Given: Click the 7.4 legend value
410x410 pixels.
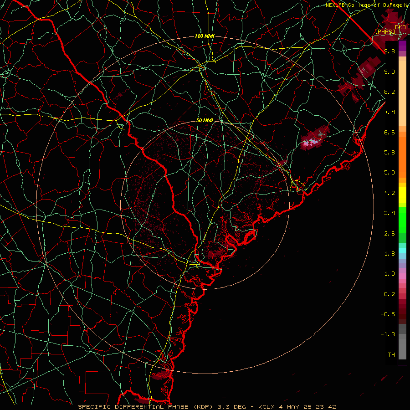Looking at the screenshot, I should tap(389, 112).
